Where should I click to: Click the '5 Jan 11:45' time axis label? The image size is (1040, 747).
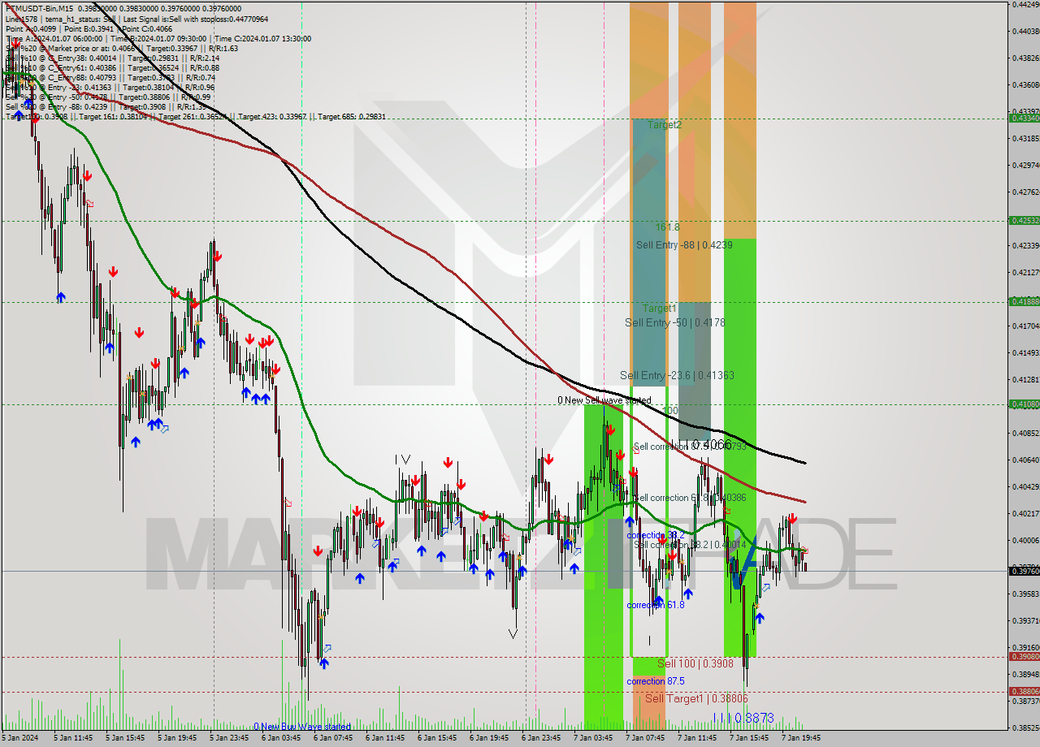pyautogui.click(x=74, y=738)
